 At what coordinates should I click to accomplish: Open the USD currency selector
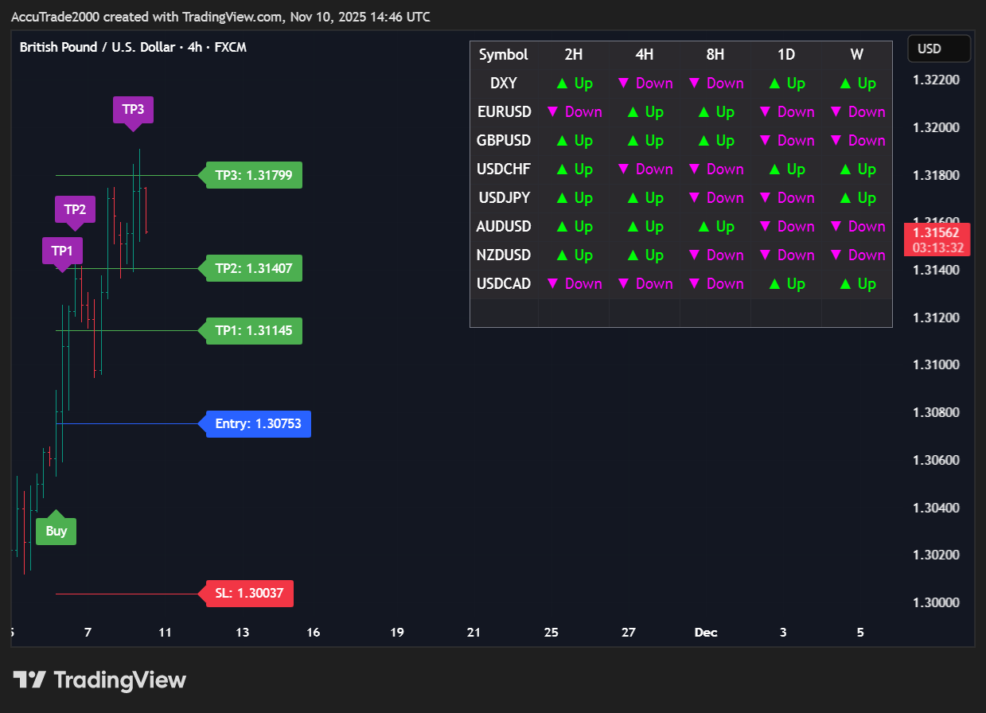click(x=938, y=49)
